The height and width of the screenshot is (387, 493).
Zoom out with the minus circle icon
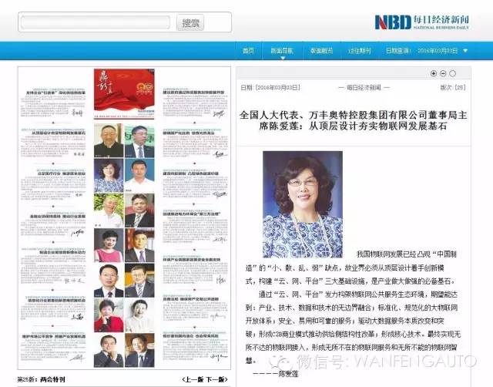(x=443, y=74)
